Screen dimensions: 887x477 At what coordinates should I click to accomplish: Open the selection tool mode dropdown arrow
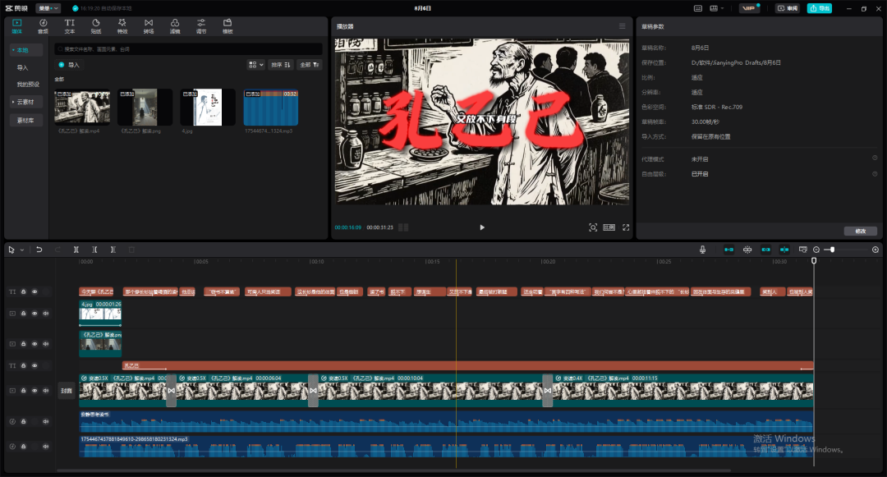22,250
